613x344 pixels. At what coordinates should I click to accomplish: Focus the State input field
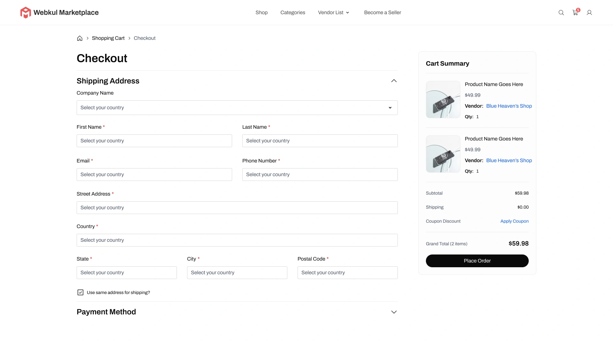(127, 273)
